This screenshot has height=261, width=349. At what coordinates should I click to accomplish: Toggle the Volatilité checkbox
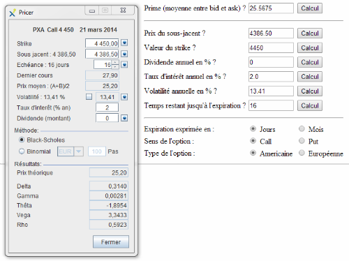pos(89,96)
